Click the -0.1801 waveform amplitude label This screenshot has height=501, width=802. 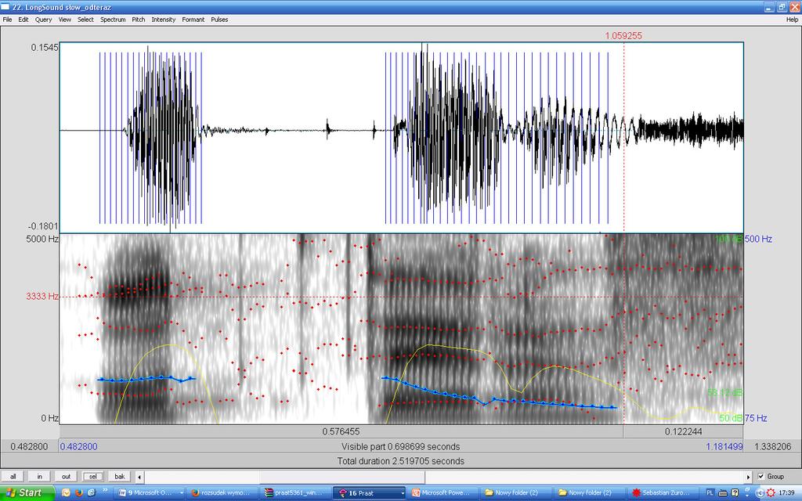pos(43,226)
